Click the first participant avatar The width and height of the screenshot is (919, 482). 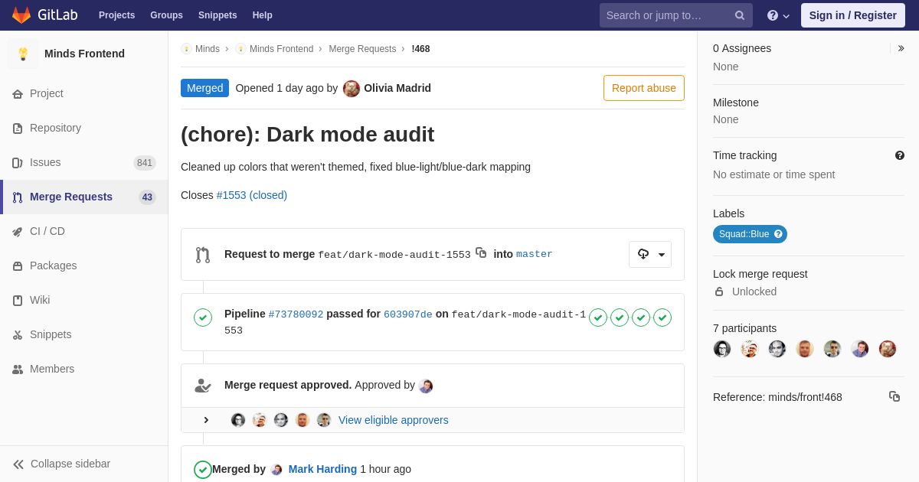(722, 349)
